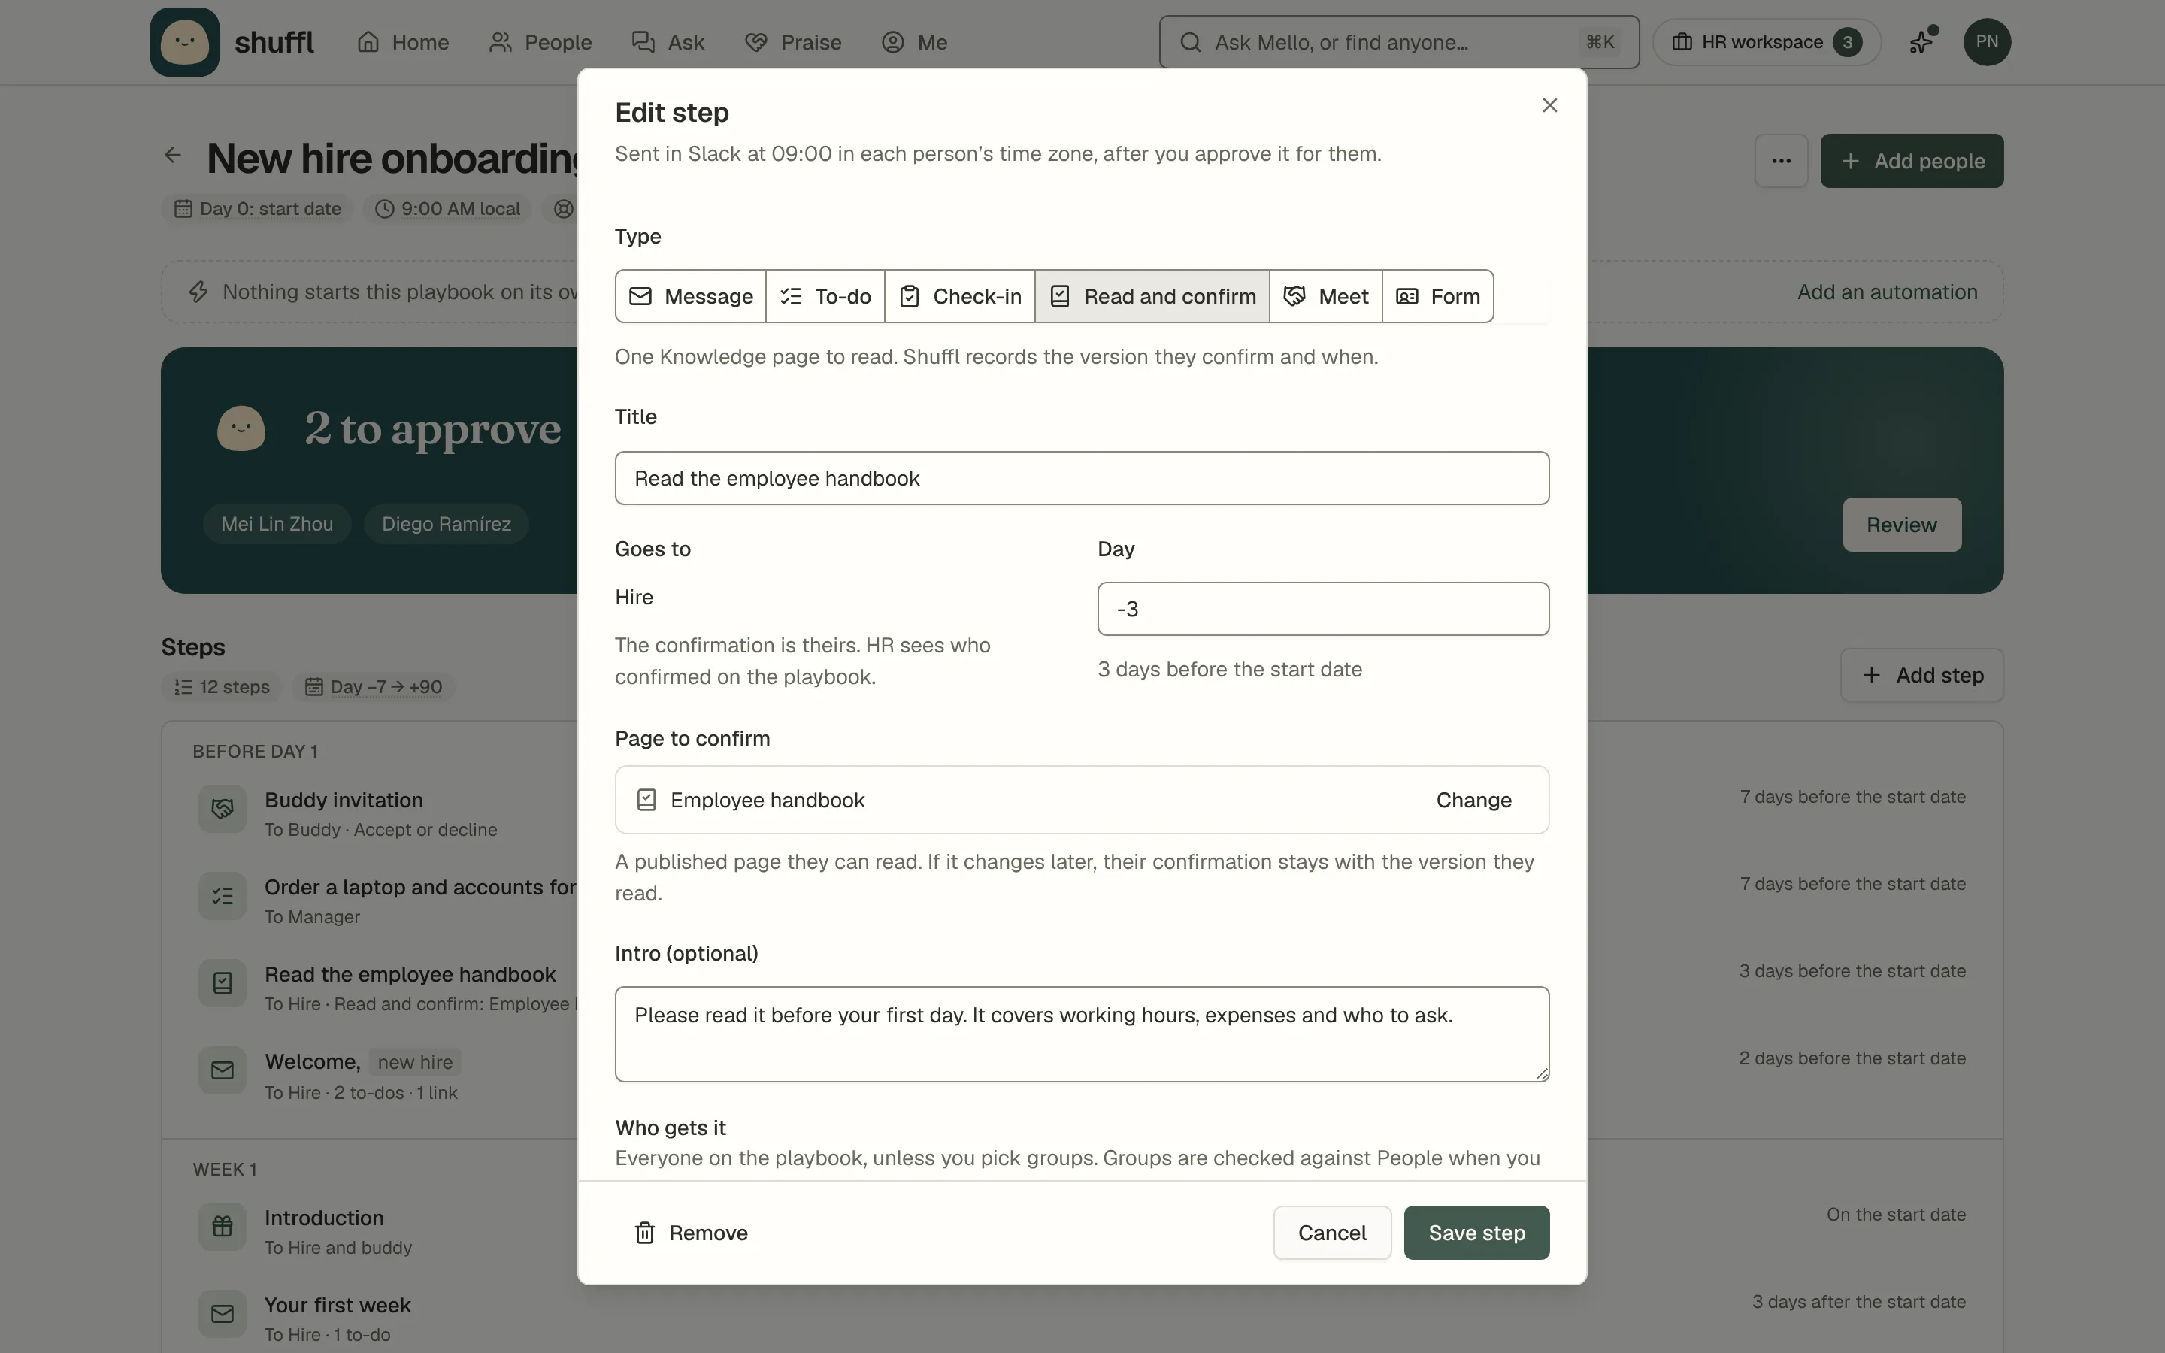Open the Praise nav item
The image size is (2165, 1353).
(792, 42)
